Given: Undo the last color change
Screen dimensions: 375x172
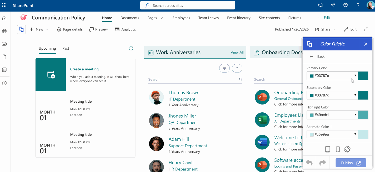Looking at the screenshot, I should (x=309, y=163).
